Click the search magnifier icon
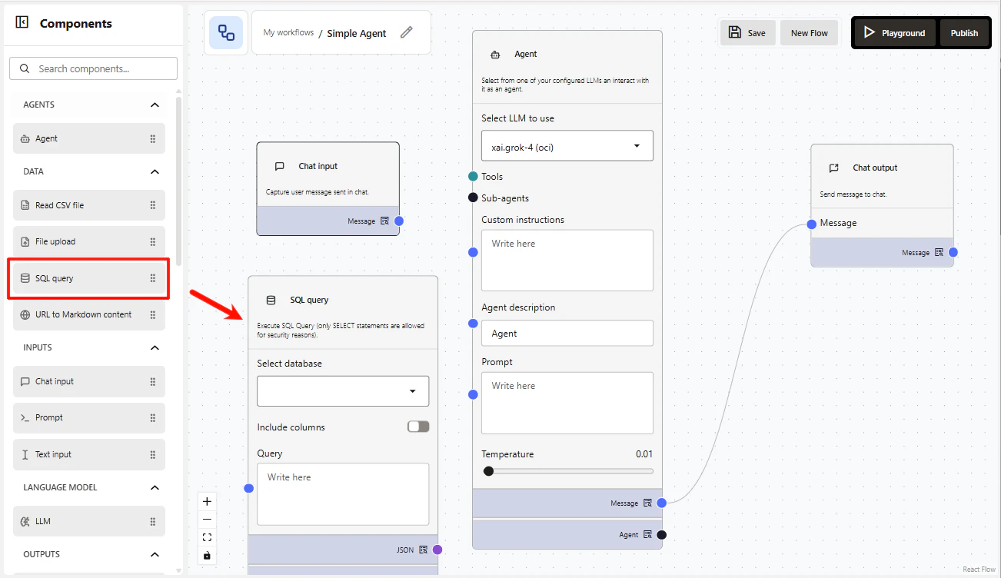This screenshot has height=578, width=1001. [x=25, y=68]
